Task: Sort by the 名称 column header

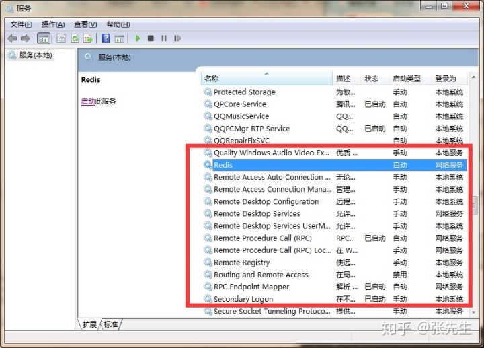Action: [267, 79]
